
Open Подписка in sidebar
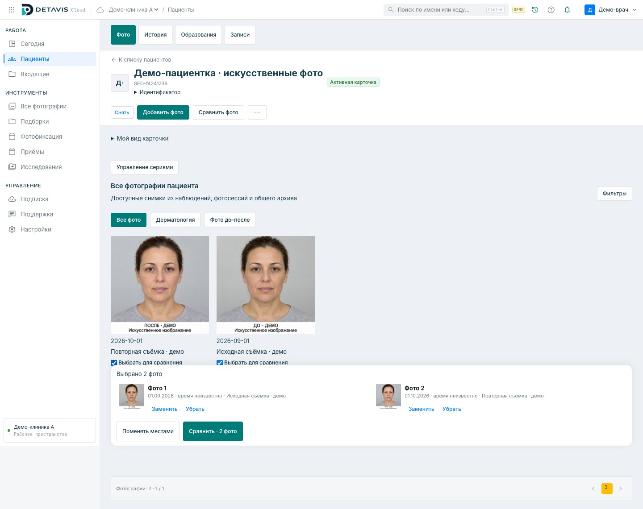pos(50,199)
